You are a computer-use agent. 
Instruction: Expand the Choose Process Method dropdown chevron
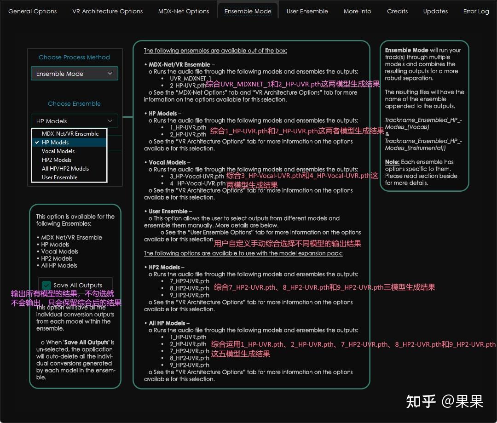click(x=110, y=73)
